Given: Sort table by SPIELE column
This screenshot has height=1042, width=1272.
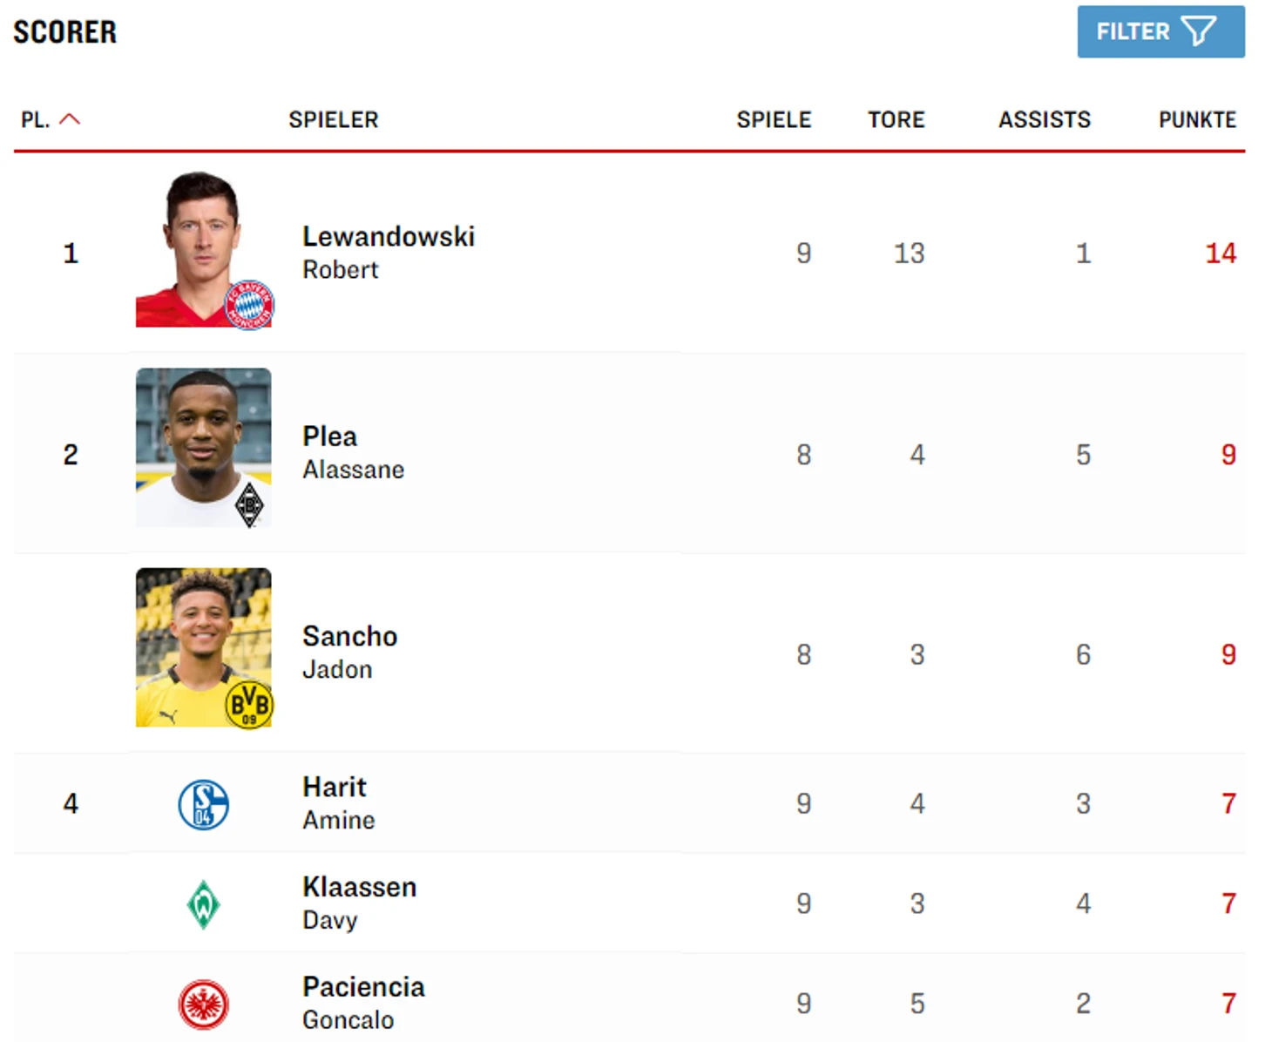Looking at the screenshot, I should tap(774, 119).
